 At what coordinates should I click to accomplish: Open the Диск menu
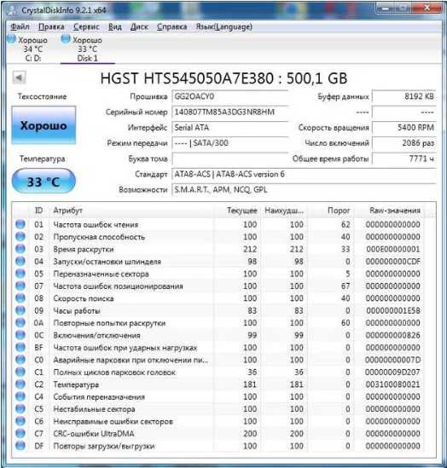[x=139, y=27]
